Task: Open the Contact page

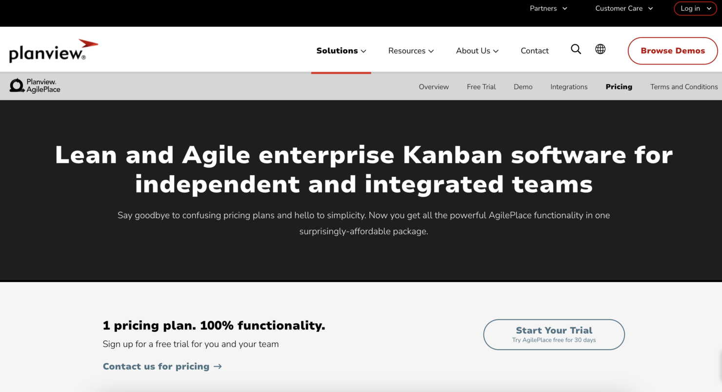Action: (x=535, y=51)
